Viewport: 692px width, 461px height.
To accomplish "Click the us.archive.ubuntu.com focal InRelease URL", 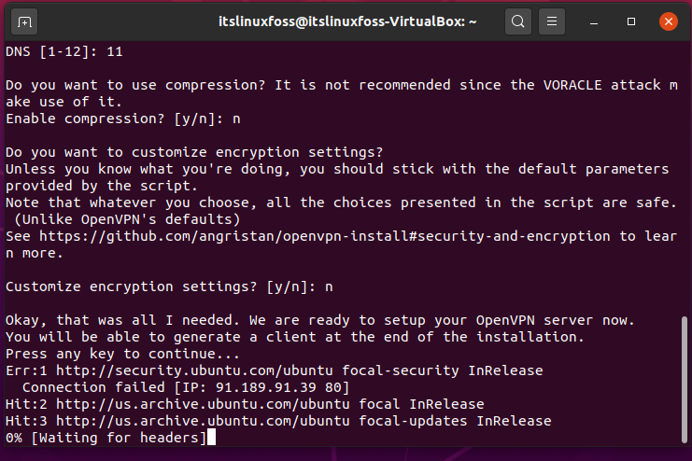I will 203,404.
